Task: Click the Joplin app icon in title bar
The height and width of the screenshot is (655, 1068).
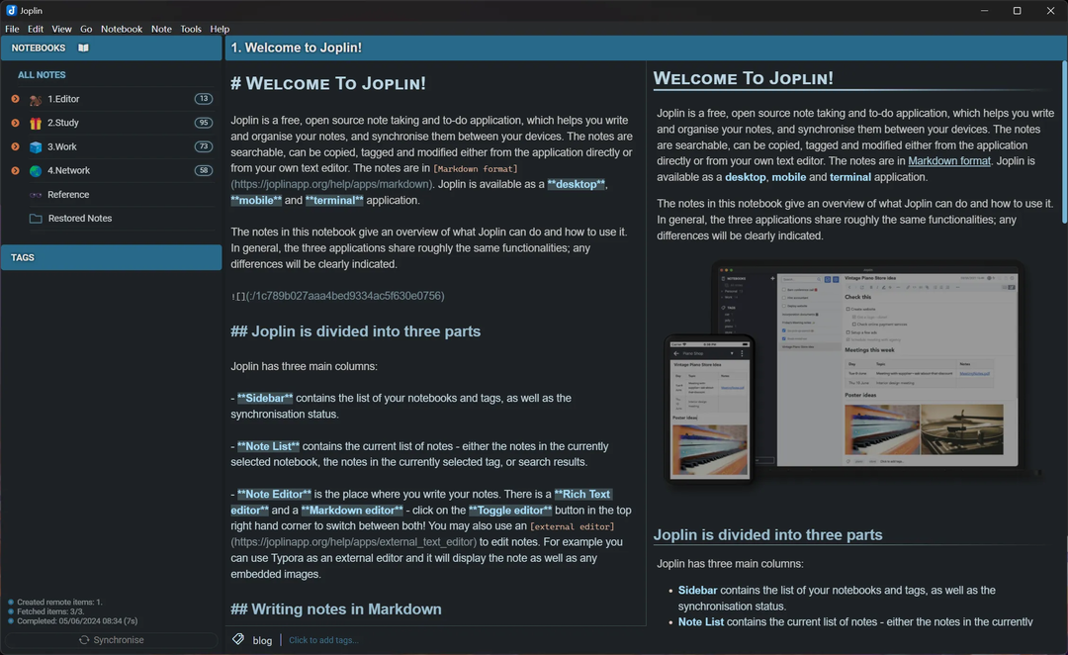Action: (x=11, y=10)
